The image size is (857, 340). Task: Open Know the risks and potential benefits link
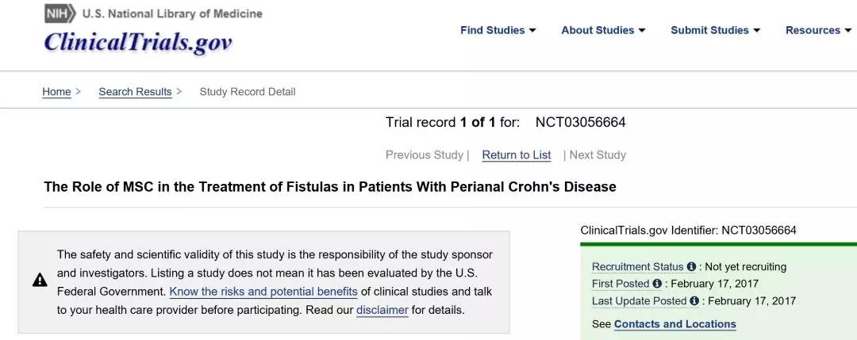[x=263, y=292]
